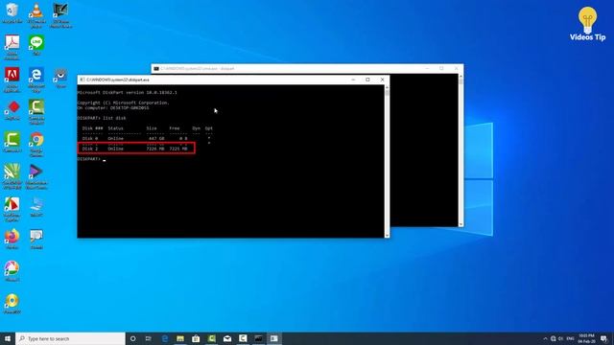Open the Mail app on the taskbar
The height and width of the screenshot is (345, 614).
[227, 338]
